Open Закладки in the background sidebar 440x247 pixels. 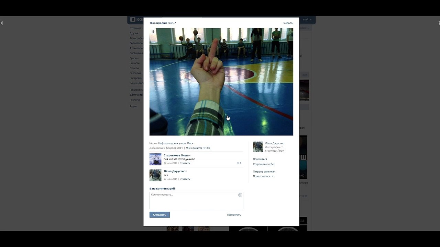[135, 73]
